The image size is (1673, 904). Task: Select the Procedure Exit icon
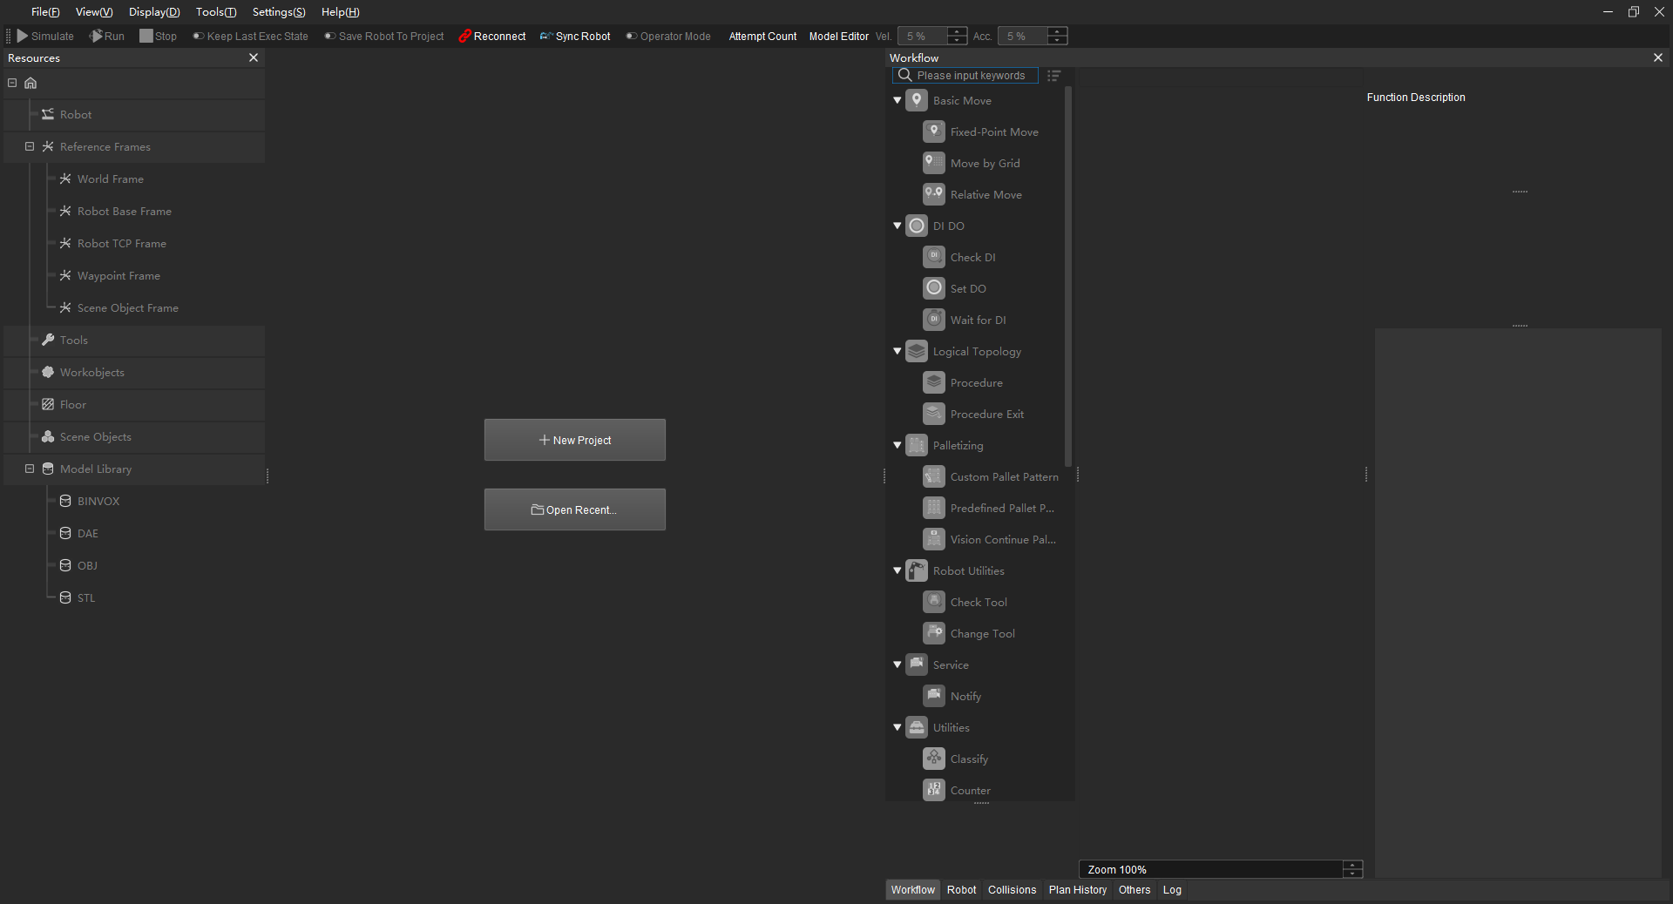tap(934, 414)
